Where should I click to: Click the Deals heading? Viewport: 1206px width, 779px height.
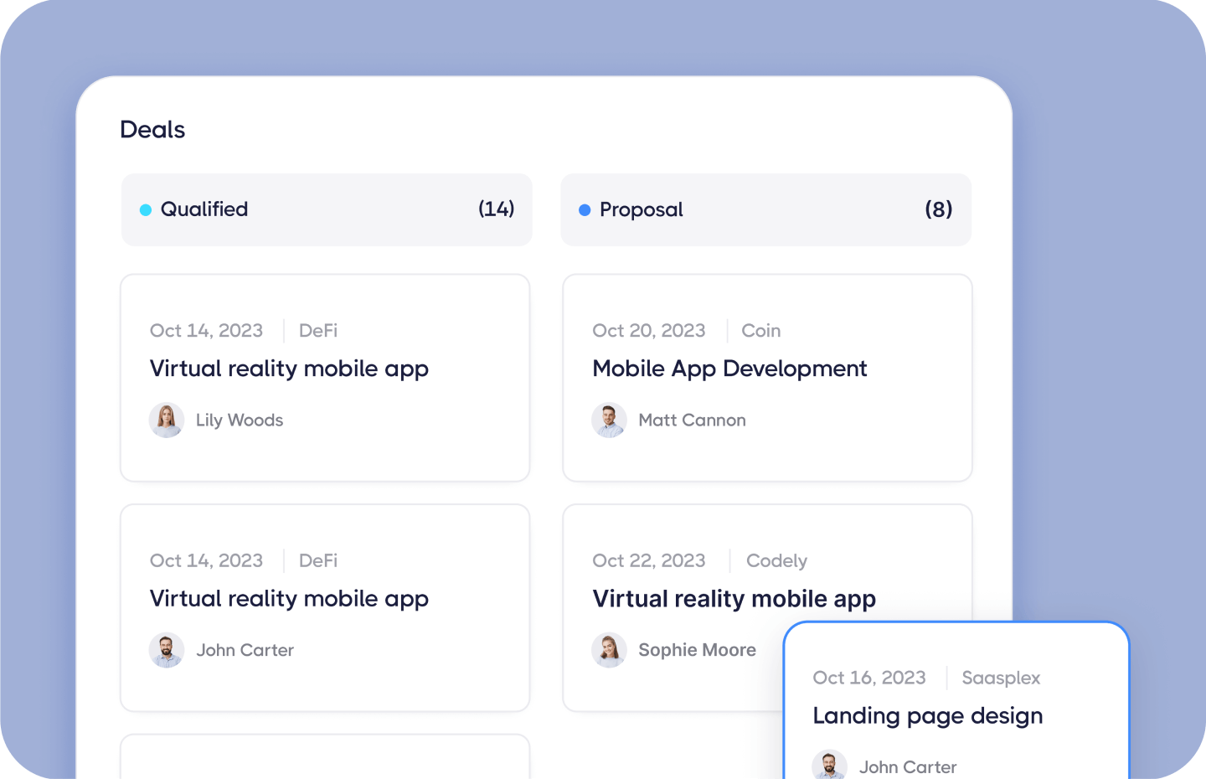152,130
